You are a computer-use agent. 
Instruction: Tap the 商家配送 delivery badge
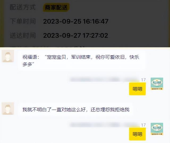(56, 7)
